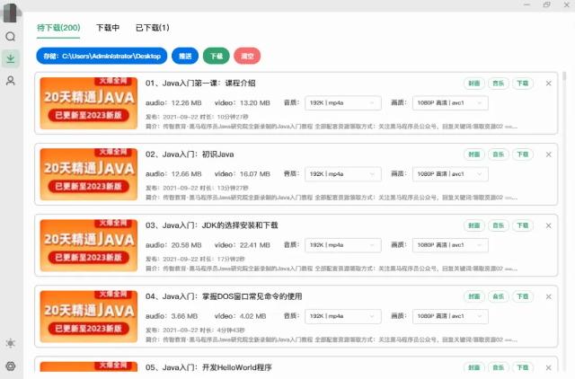This screenshot has height=379, width=575.
Task: Switch to 已下载(1) tab
Action: 153,28
